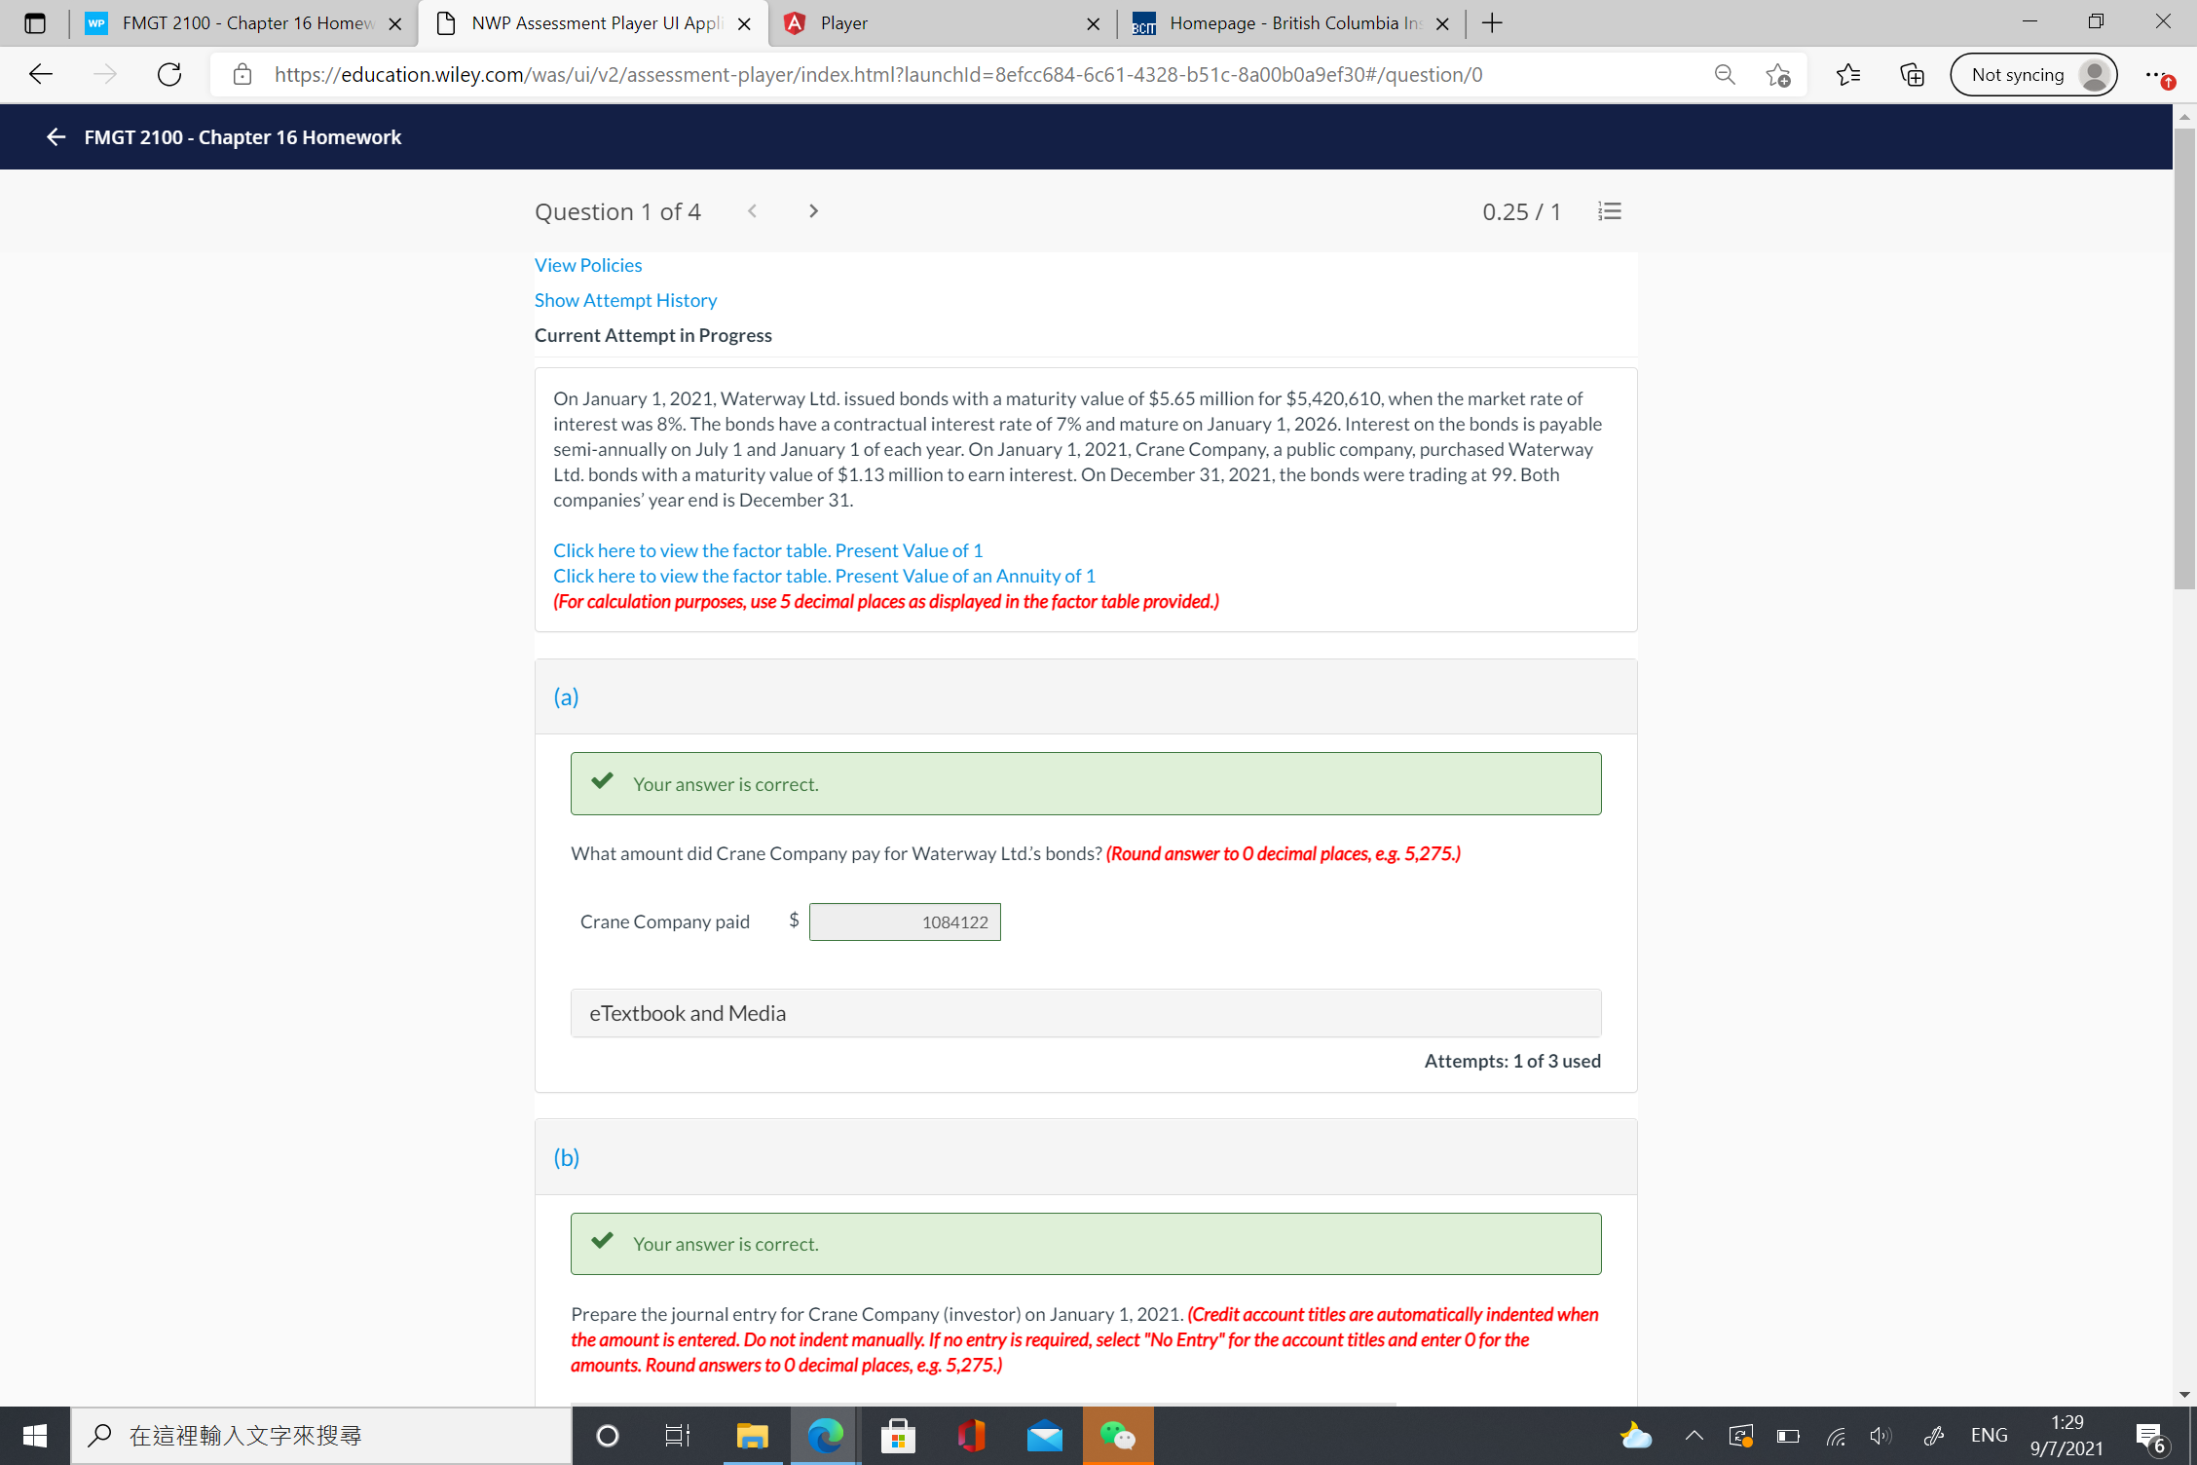Show Attempt History
This screenshot has width=2197, height=1465.
(624, 300)
